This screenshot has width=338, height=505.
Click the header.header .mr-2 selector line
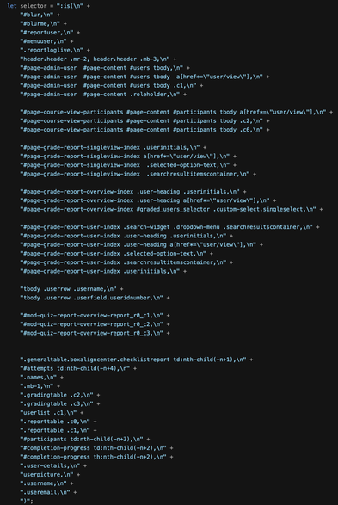click(99, 59)
